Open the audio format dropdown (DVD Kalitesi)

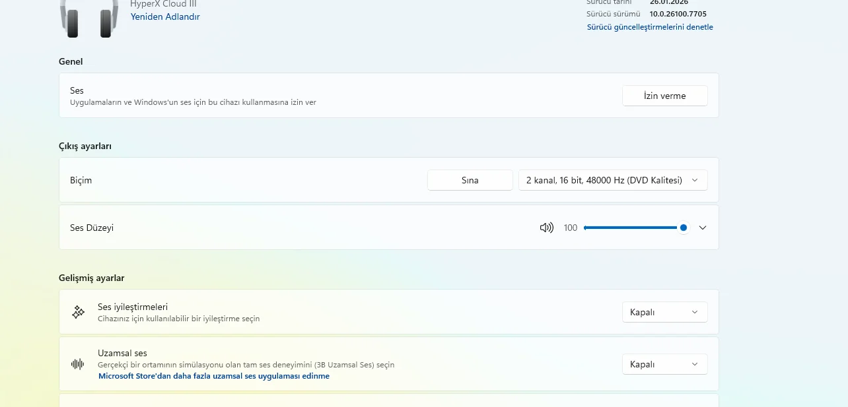coord(612,180)
